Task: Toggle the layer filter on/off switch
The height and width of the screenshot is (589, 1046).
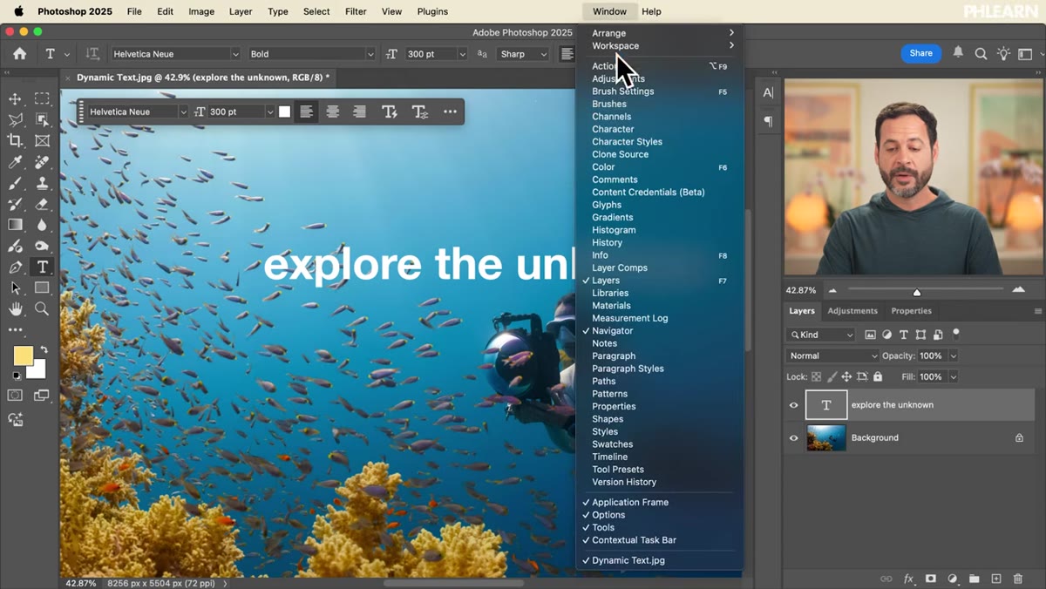Action: (x=956, y=334)
